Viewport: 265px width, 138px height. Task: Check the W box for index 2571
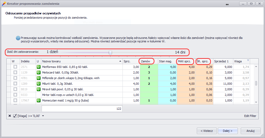pyautogui.click(x=15, y=67)
